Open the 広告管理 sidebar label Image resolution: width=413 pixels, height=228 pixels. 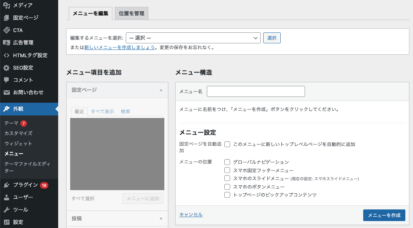[23, 43]
